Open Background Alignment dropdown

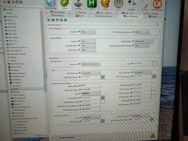pos(91,64)
